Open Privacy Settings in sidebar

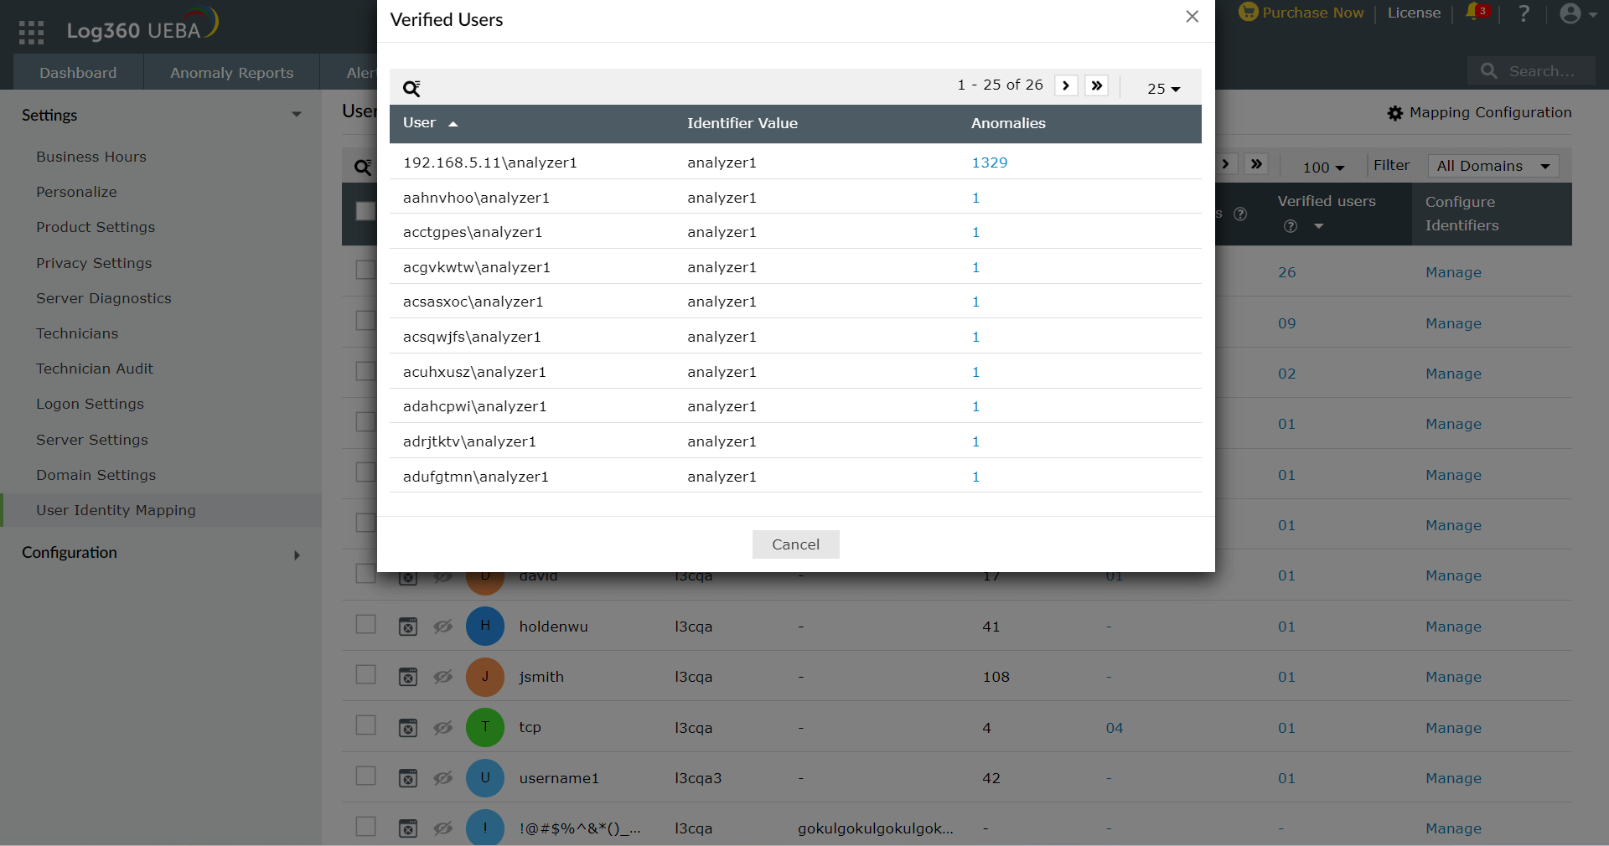(x=94, y=263)
